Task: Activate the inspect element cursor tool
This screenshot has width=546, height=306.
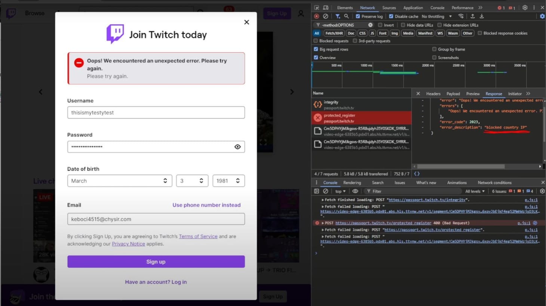Action: (x=317, y=7)
